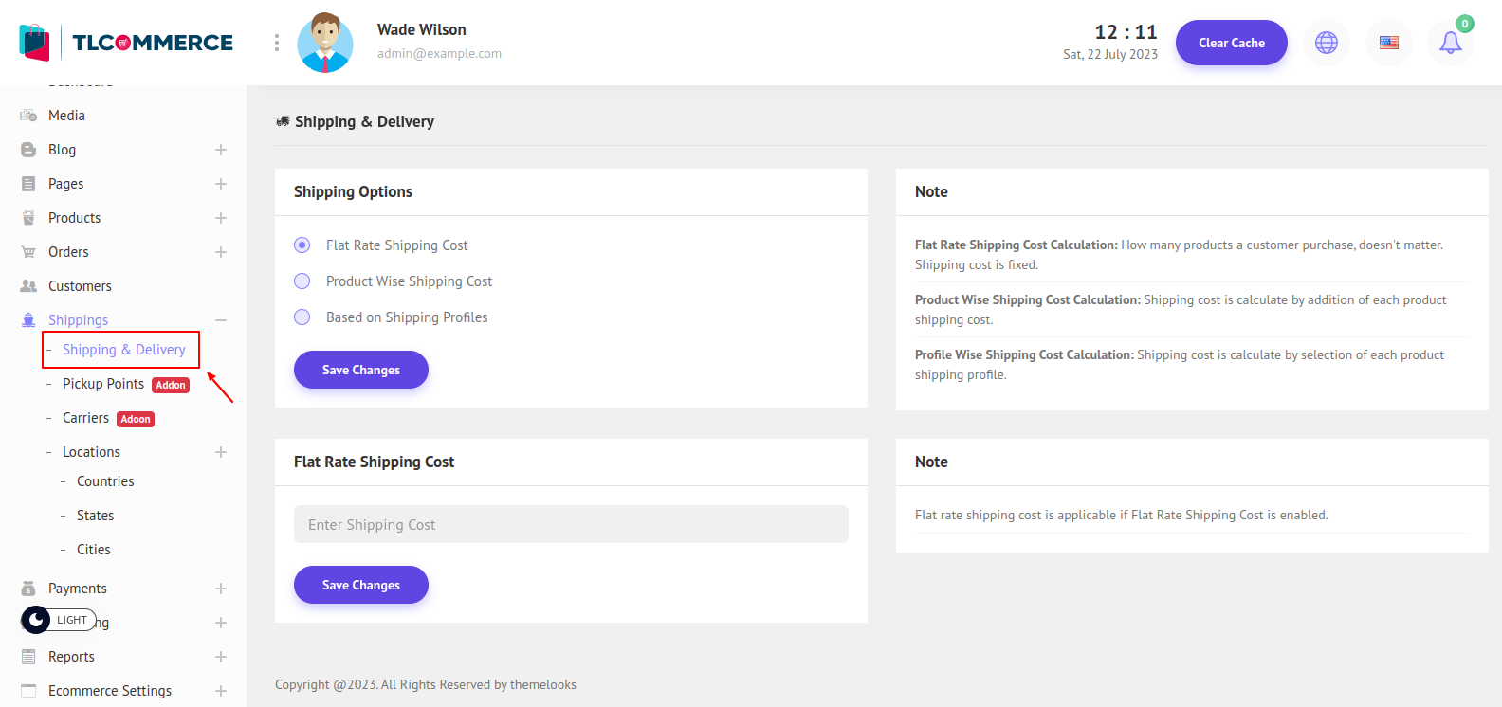Click the notification bell icon
Viewport: 1502px width, 707px height.
(x=1450, y=43)
